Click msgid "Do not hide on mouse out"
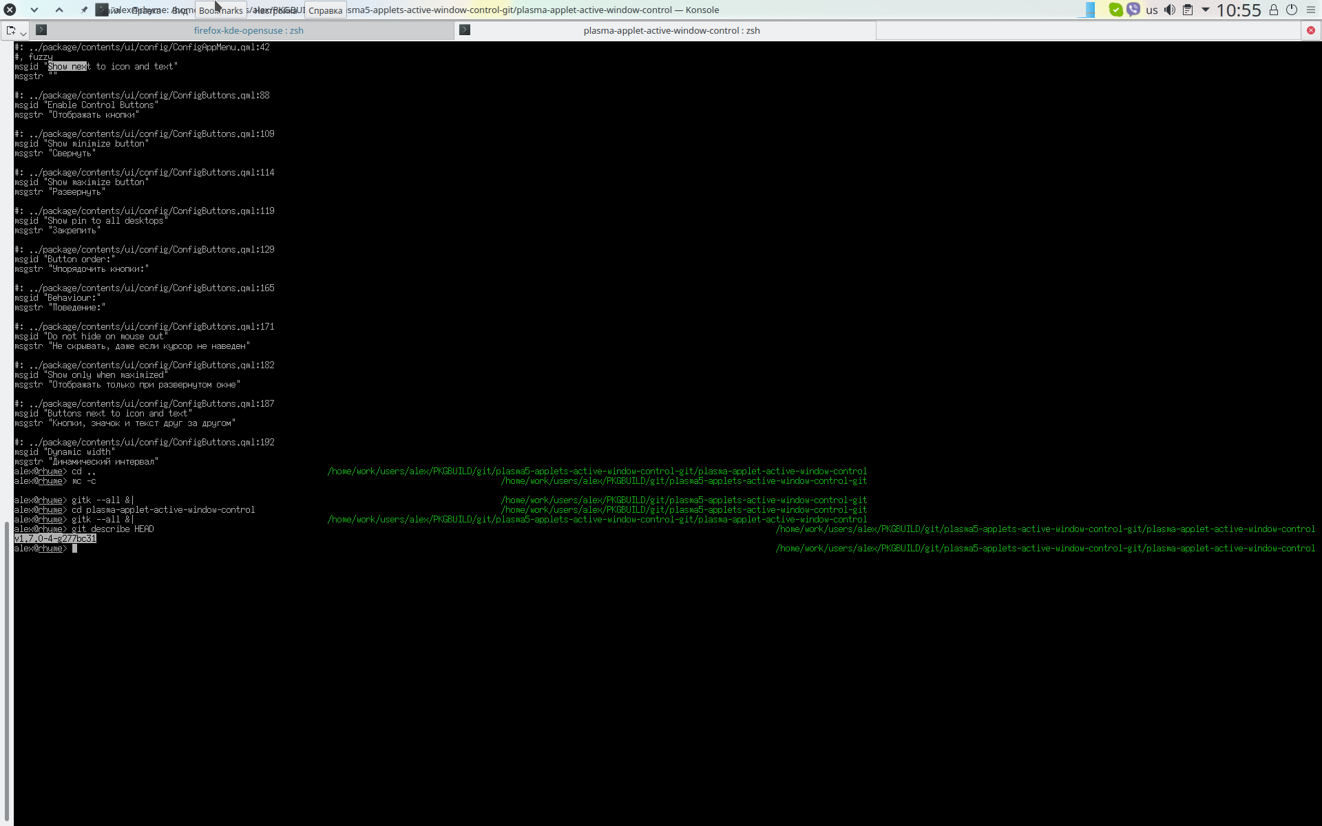This screenshot has width=1322, height=826. [91, 337]
